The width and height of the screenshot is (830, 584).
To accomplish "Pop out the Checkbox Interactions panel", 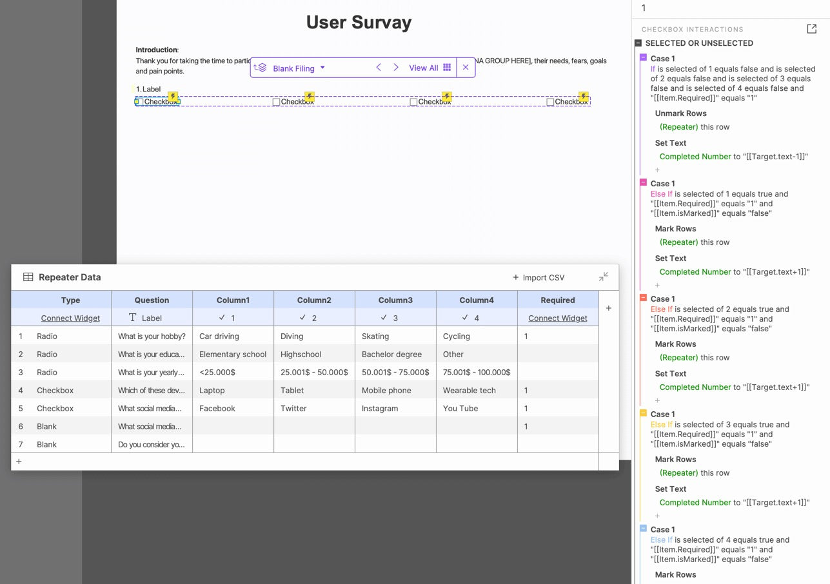I will click(811, 29).
